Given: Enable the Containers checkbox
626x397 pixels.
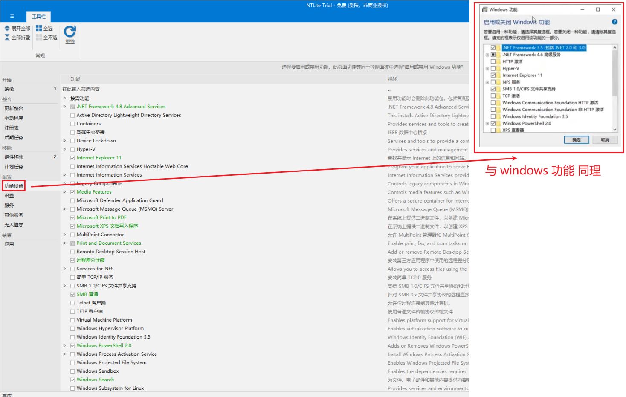Looking at the screenshot, I should click(72, 124).
